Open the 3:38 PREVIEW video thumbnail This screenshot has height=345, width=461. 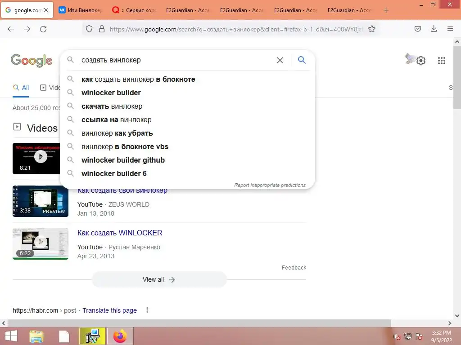(x=41, y=201)
